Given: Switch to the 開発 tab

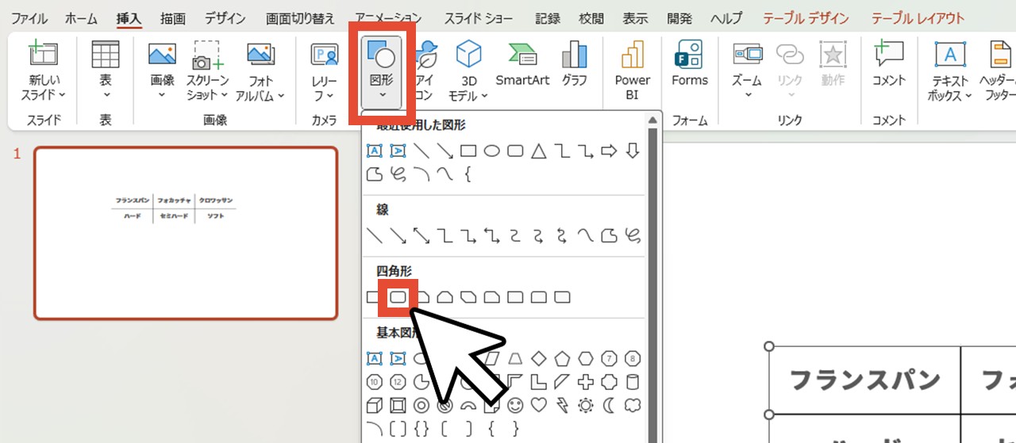Looking at the screenshot, I should 679,18.
